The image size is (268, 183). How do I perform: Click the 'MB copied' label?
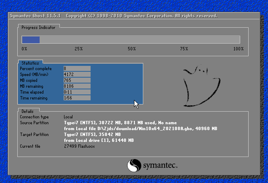29,80
